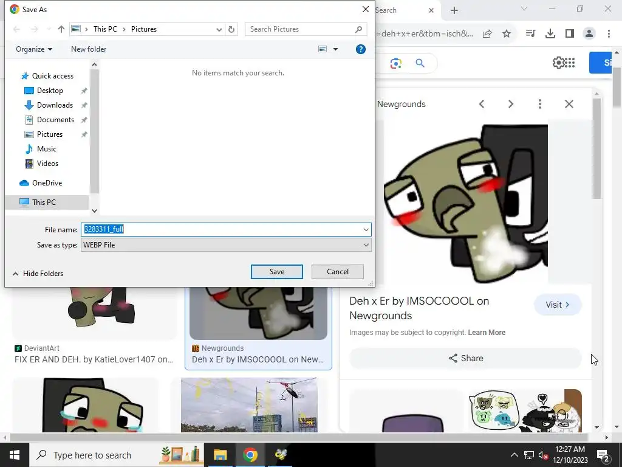Click the share page icon in address bar
This screenshot has height=467, width=622.
tap(487, 34)
